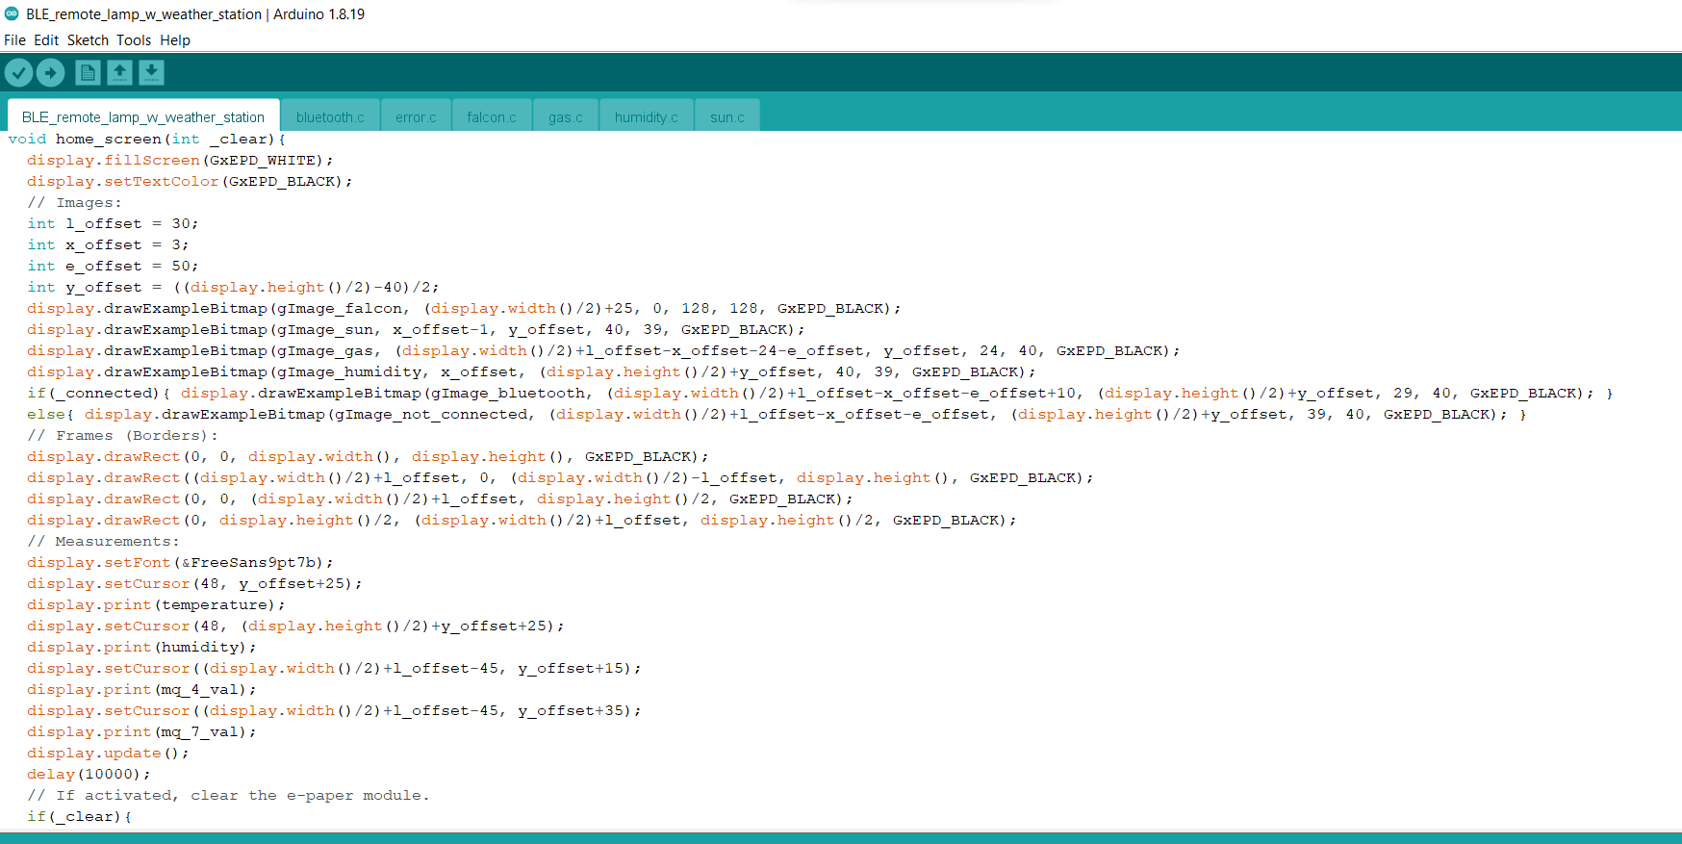Click the setCursor line with y_offset+35

point(334,710)
